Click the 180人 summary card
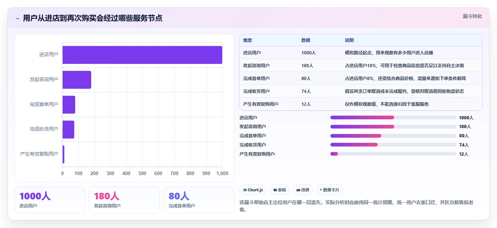This screenshot has height=228, width=497. click(x=124, y=200)
